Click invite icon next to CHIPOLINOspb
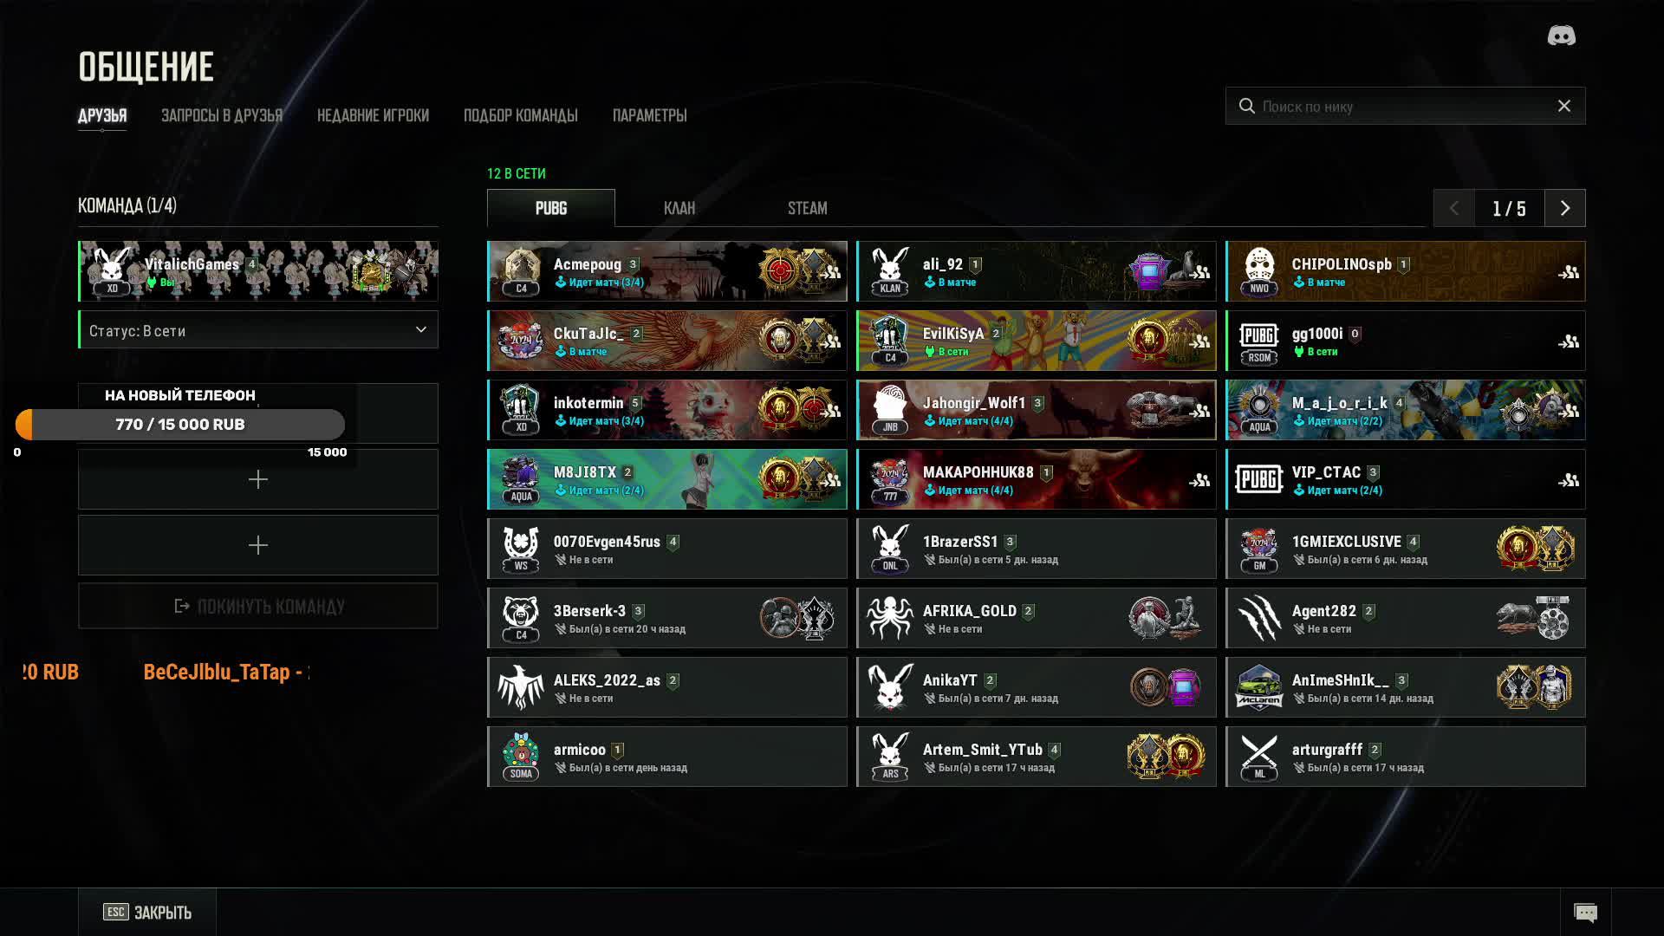Image resolution: width=1664 pixels, height=936 pixels. 1569,272
